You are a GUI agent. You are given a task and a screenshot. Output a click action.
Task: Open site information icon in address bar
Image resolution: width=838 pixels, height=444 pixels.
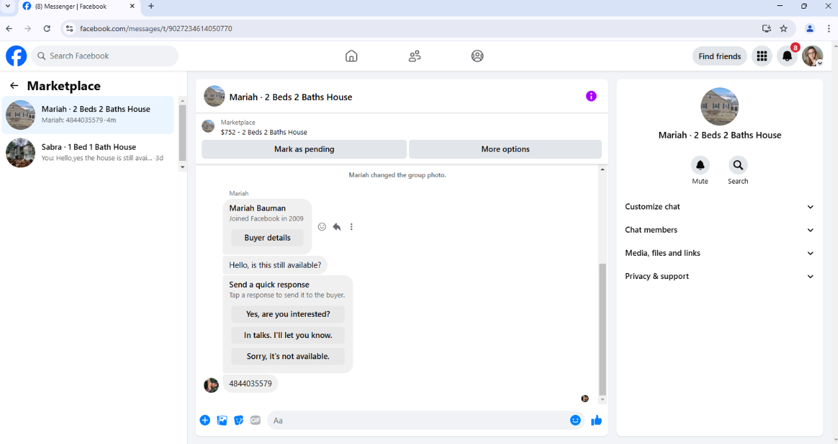click(70, 28)
